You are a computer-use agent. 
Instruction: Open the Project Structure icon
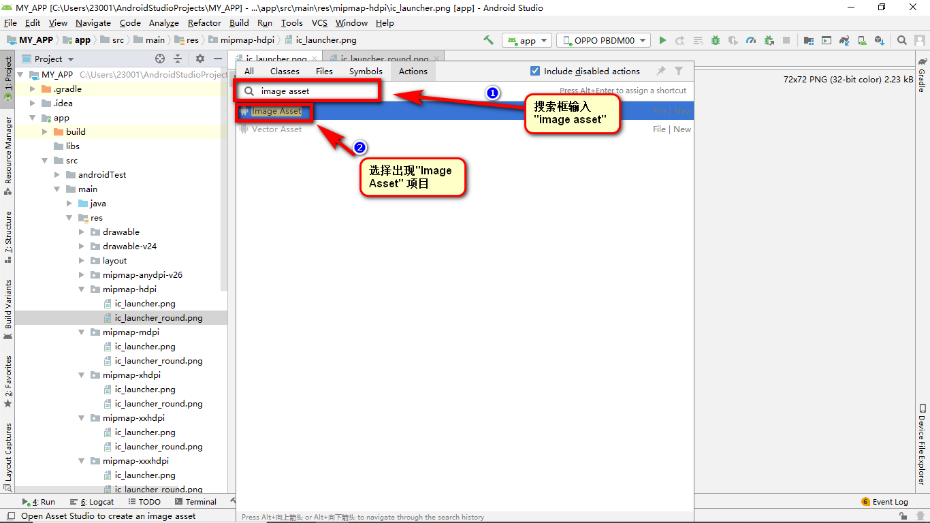coord(808,40)
